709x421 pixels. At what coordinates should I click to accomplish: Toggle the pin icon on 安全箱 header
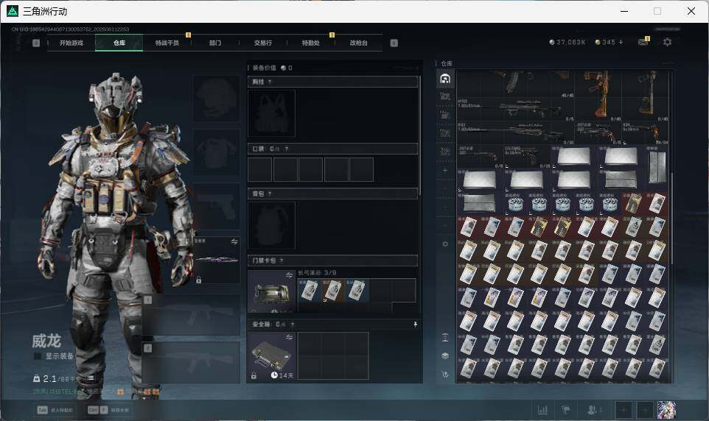[415, 325]
